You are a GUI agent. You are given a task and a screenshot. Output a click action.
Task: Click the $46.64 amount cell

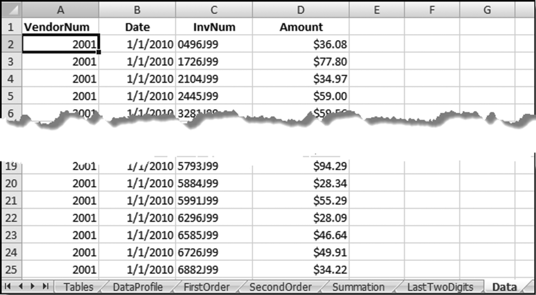pyautogui.click(x=301, y=235)
